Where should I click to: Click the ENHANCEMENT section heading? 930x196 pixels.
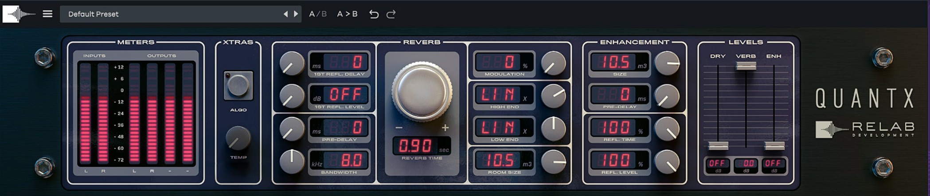pyautogui.click(x=634, y=42)
